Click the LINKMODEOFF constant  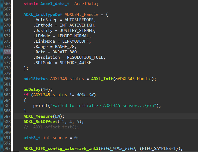pyautogui.click(x=75, y=41)
